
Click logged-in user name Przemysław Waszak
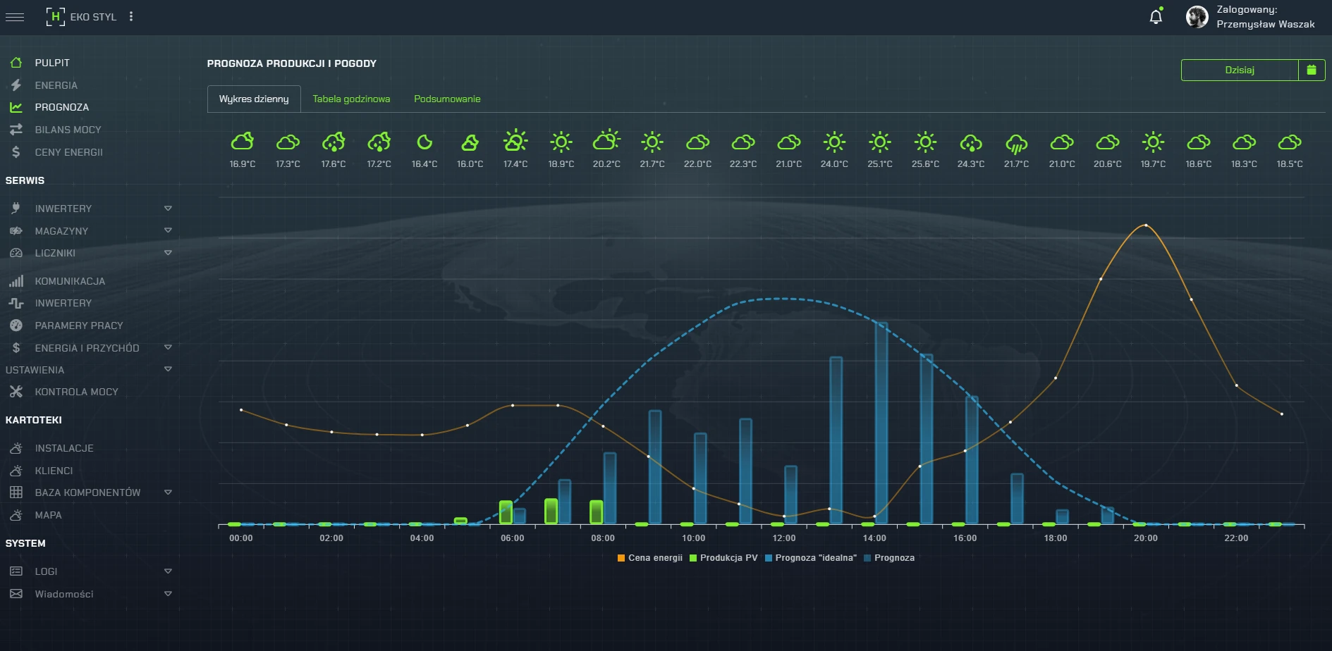click(x=1265, y=24)
